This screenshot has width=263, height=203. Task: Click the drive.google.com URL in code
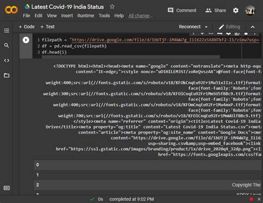pyautogui.click(x=165, y=40)
